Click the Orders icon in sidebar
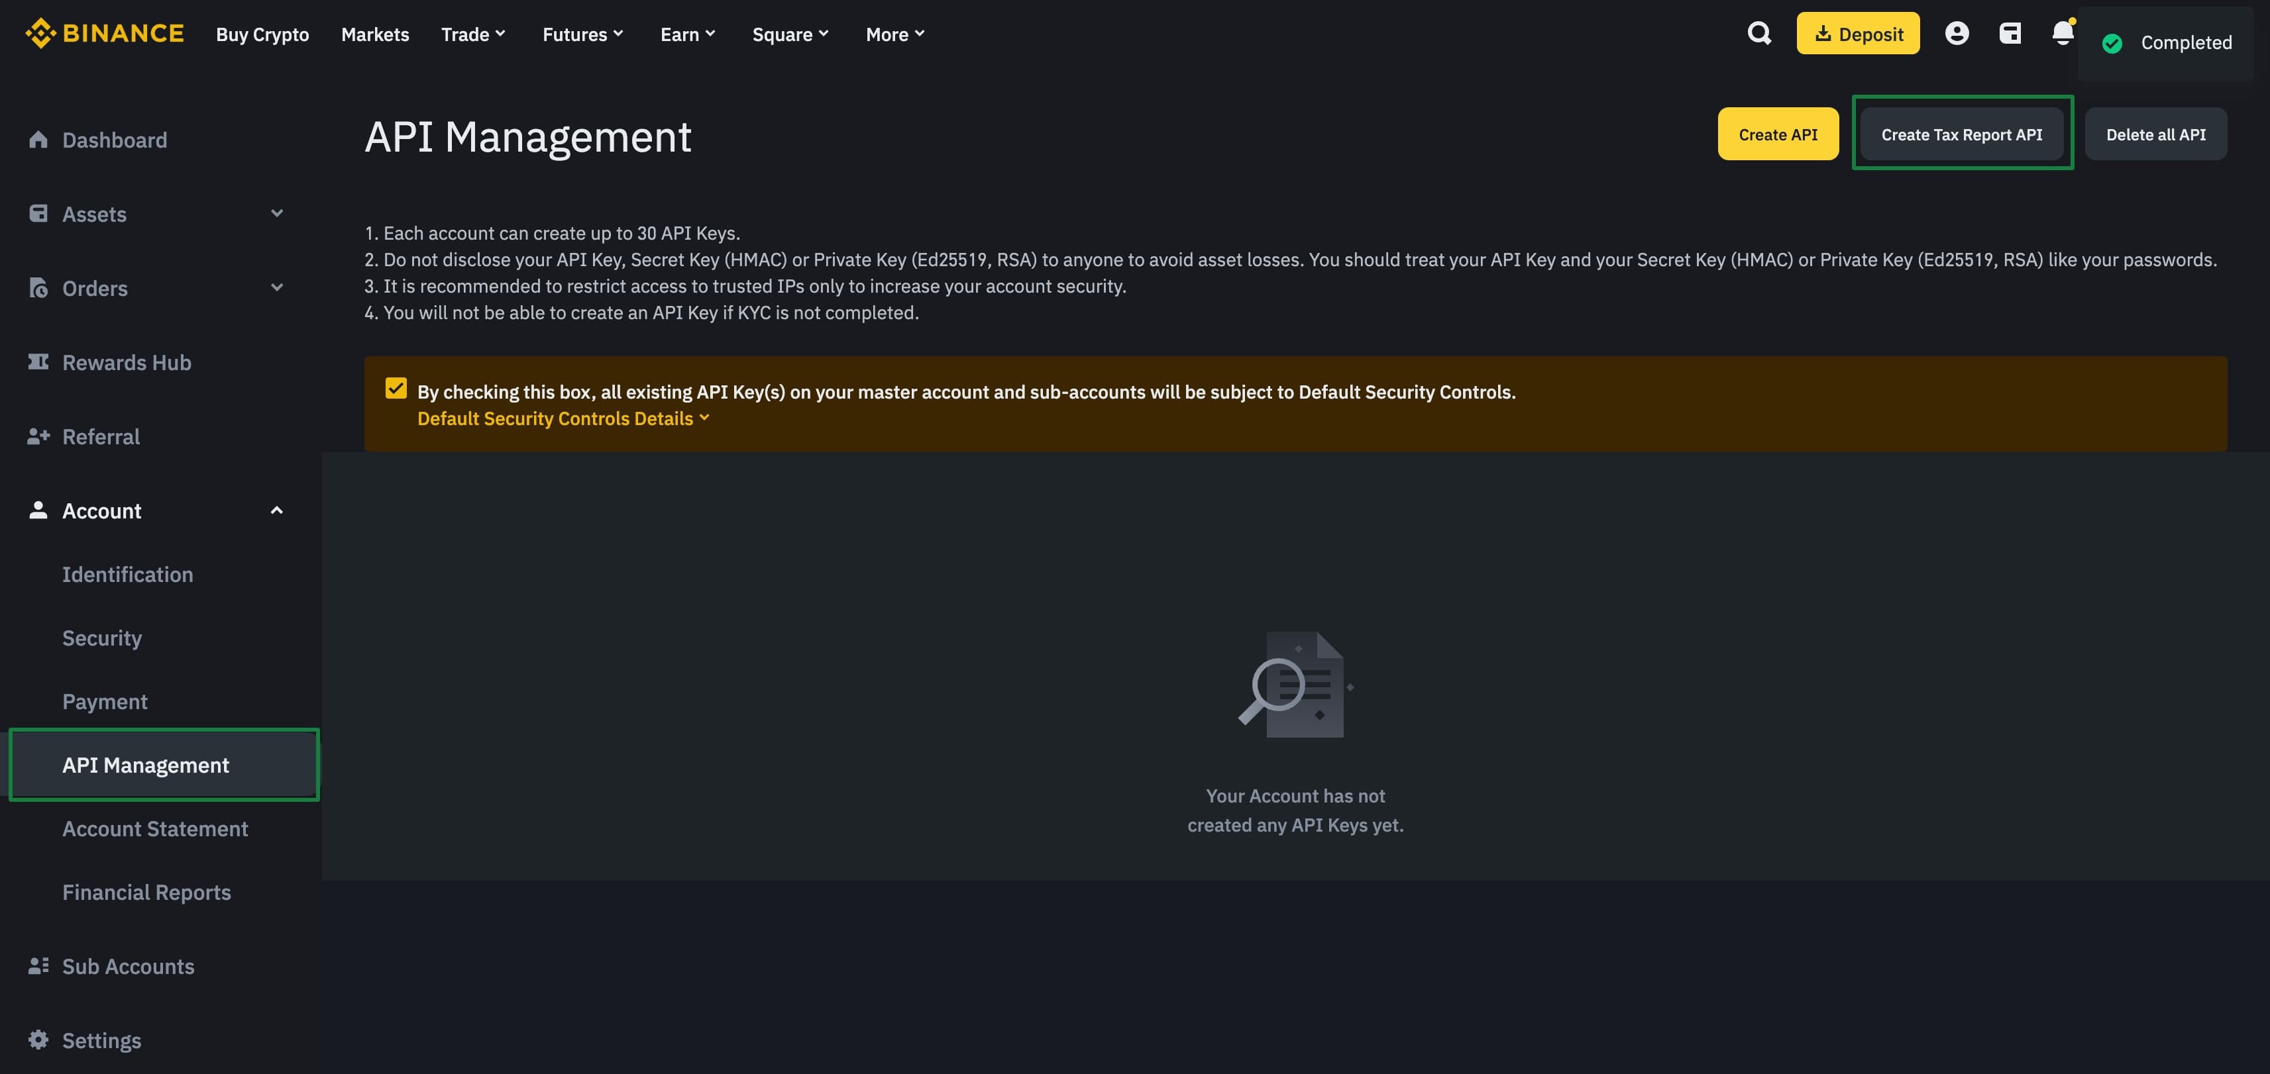Screen dimensions: 2270x1074 pyautogui.click(x=38, y=288)
